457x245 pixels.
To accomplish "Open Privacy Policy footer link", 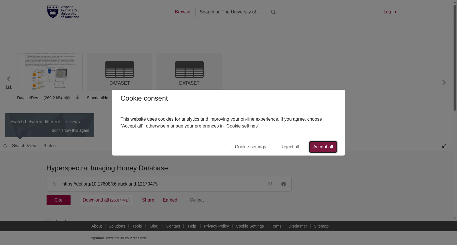I will pos(217,226).
